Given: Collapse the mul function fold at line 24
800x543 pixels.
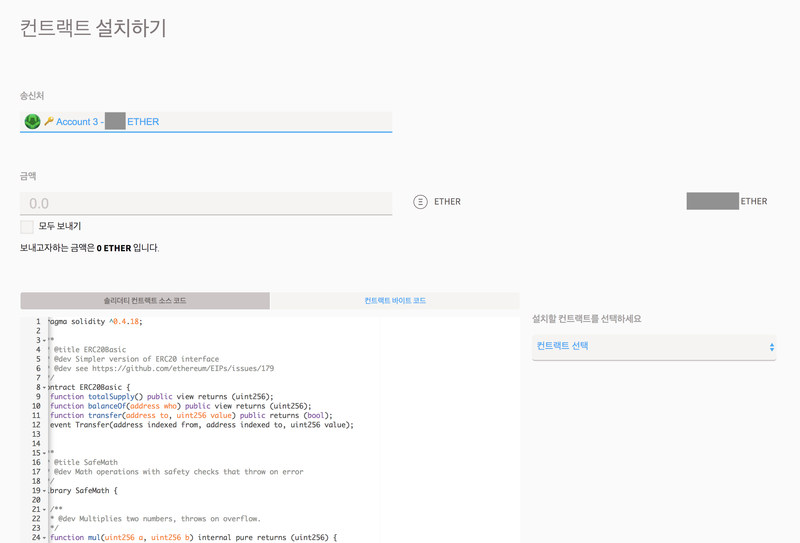Looking at the screenshot, I should [44, 538].
